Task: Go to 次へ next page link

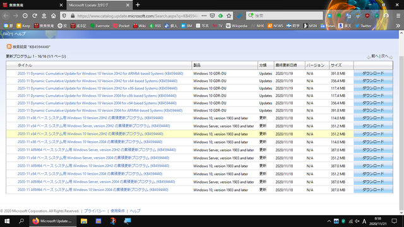Action: [x=384, y=56]
